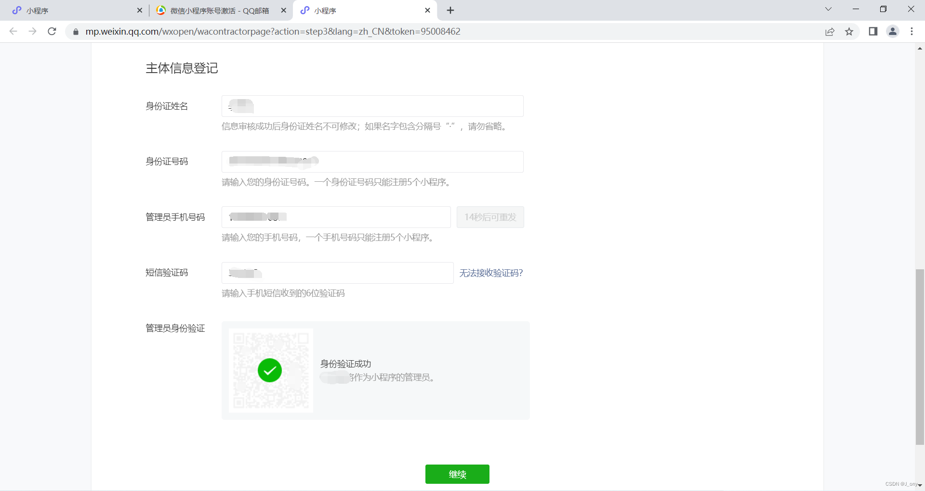Open Chrome three-dot menu

point(912,31)
